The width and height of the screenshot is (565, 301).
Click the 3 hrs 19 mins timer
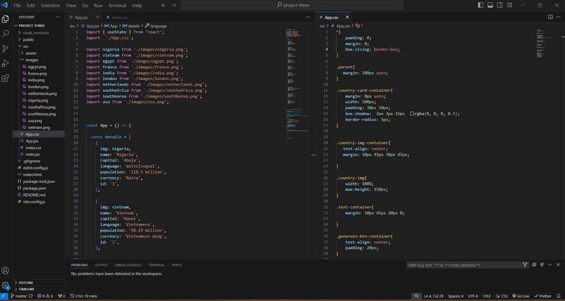[83, 296]
